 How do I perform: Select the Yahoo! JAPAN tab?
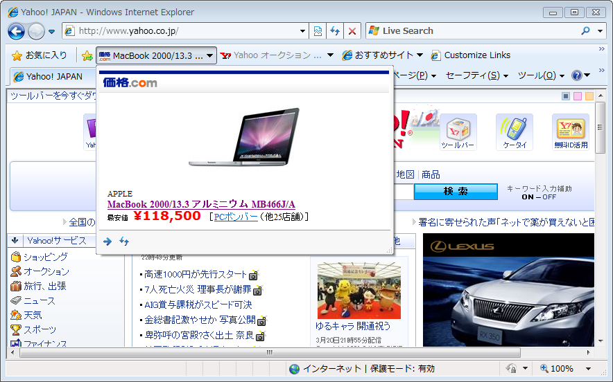point(49,76)
